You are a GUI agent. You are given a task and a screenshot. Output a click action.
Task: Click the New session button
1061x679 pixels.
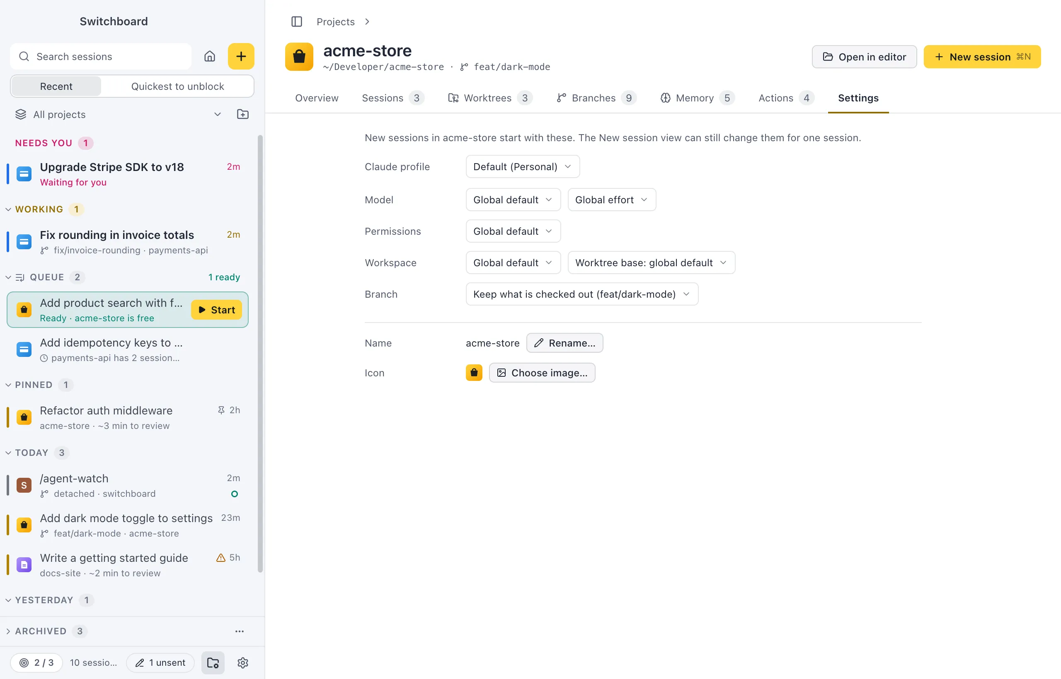point(982,57)
